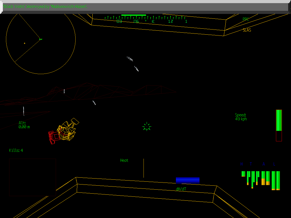Click the Kills: 4 counter
This screenshot has height=218, width=291.
(16, 150)
